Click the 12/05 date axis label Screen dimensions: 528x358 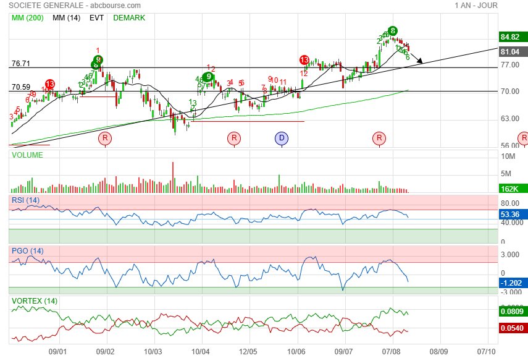pos(248,352)
